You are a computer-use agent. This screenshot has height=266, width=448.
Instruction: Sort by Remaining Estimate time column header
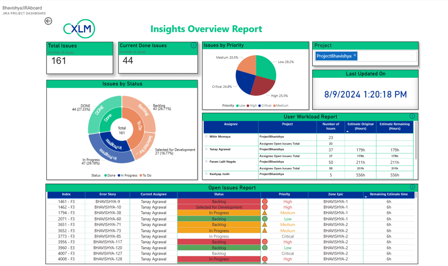tap(388, 194)
